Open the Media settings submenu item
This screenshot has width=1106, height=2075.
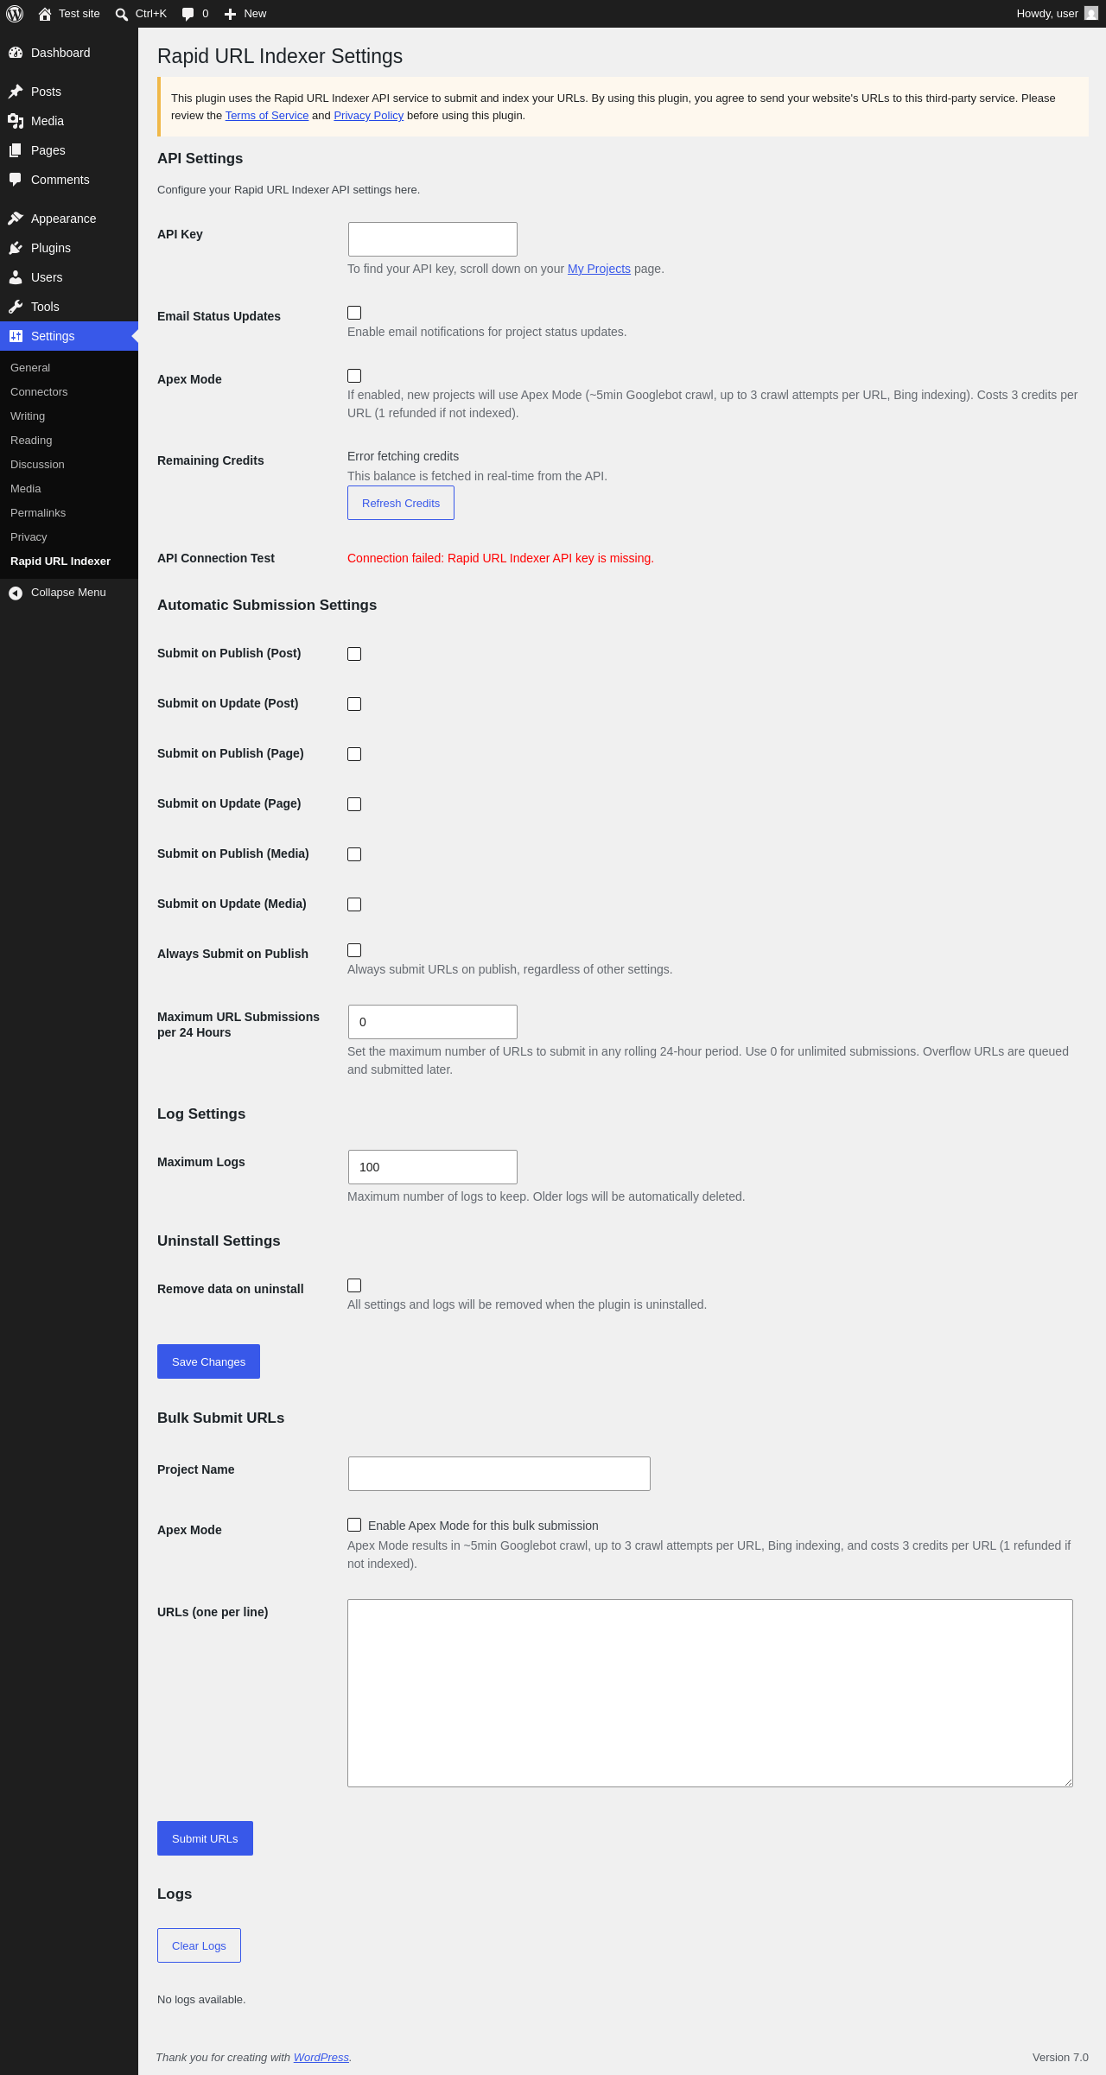click(x=26, y=489)
